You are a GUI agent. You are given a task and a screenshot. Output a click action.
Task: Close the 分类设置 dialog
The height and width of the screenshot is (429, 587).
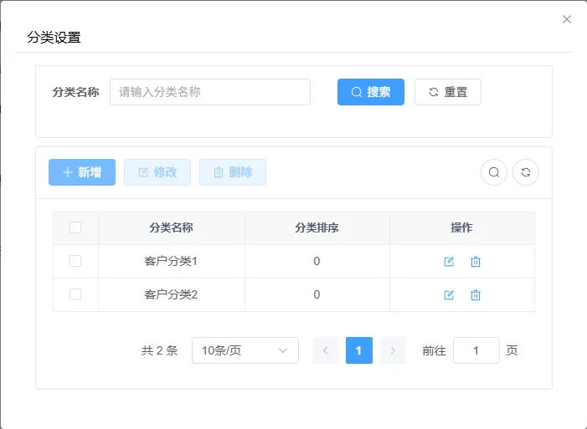567,19
